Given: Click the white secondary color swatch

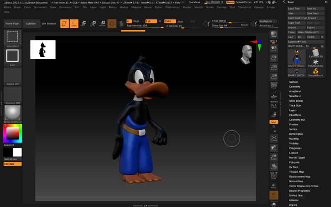Looking at the screenshot, I should click(x=17, y=152).
